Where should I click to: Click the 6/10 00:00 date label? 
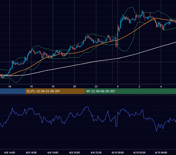point(118,152)
